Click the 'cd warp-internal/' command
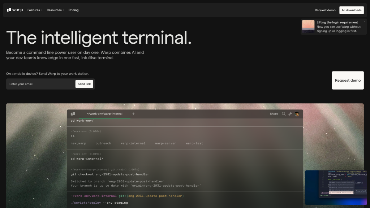This screenshot has height=208, width=370. 87,159
